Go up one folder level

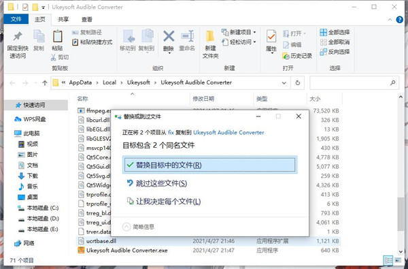(x=45, y=83)
